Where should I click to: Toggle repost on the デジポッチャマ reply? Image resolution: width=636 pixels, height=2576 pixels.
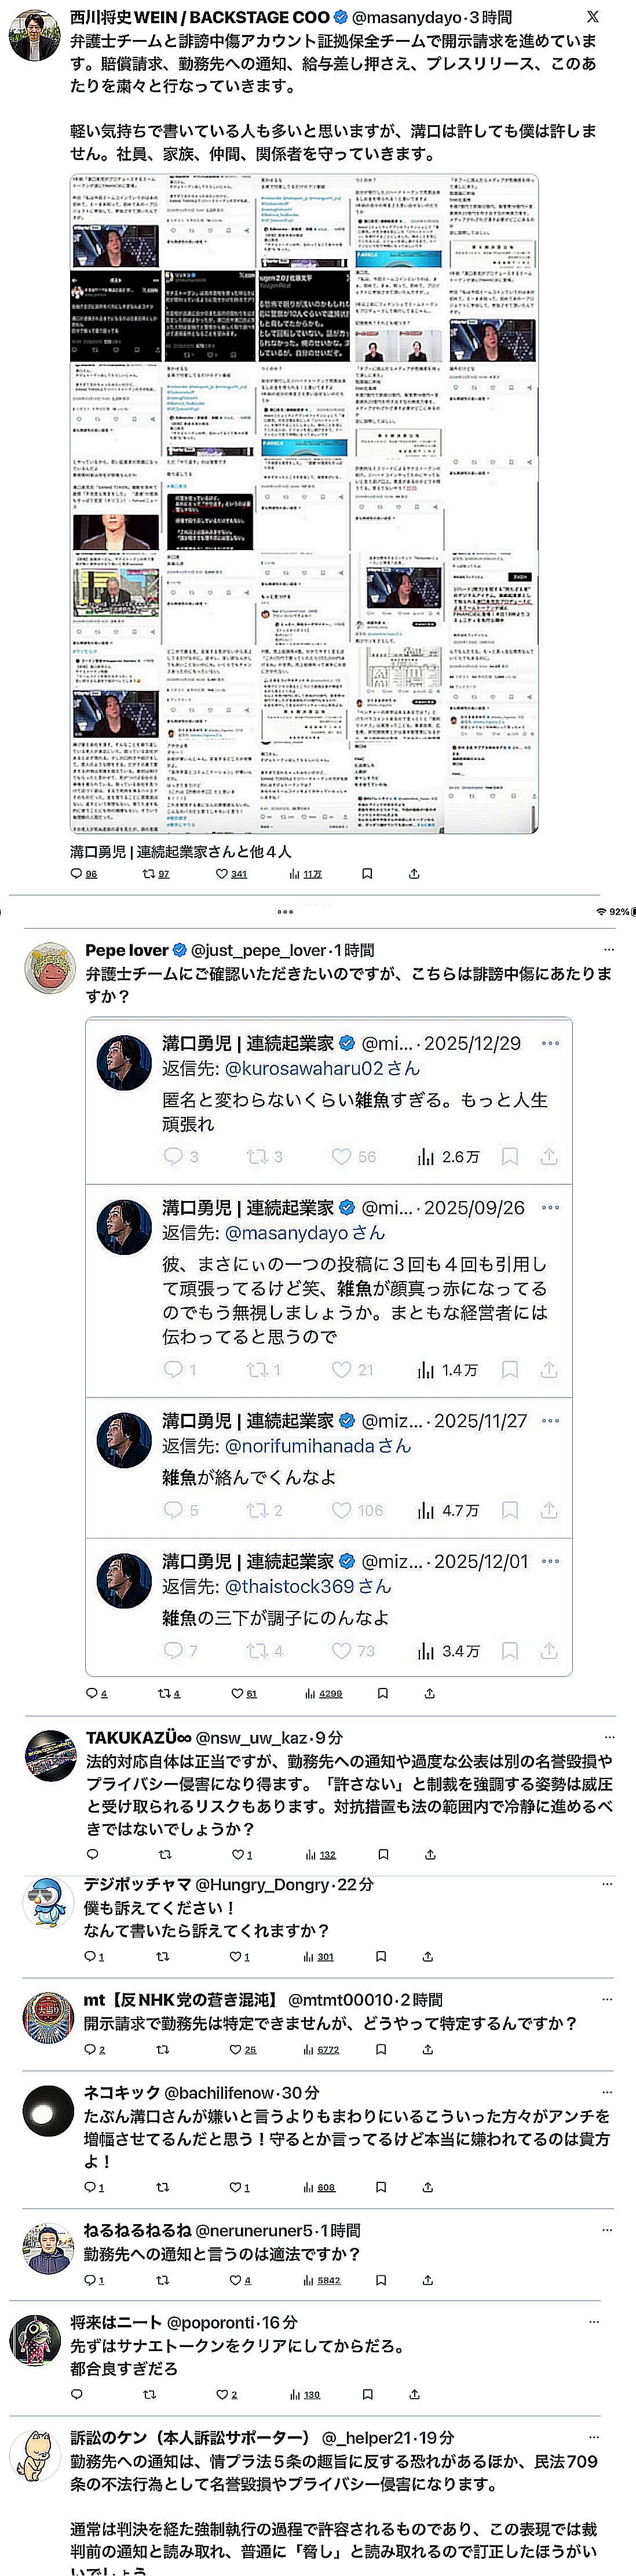coord(163,1956)
